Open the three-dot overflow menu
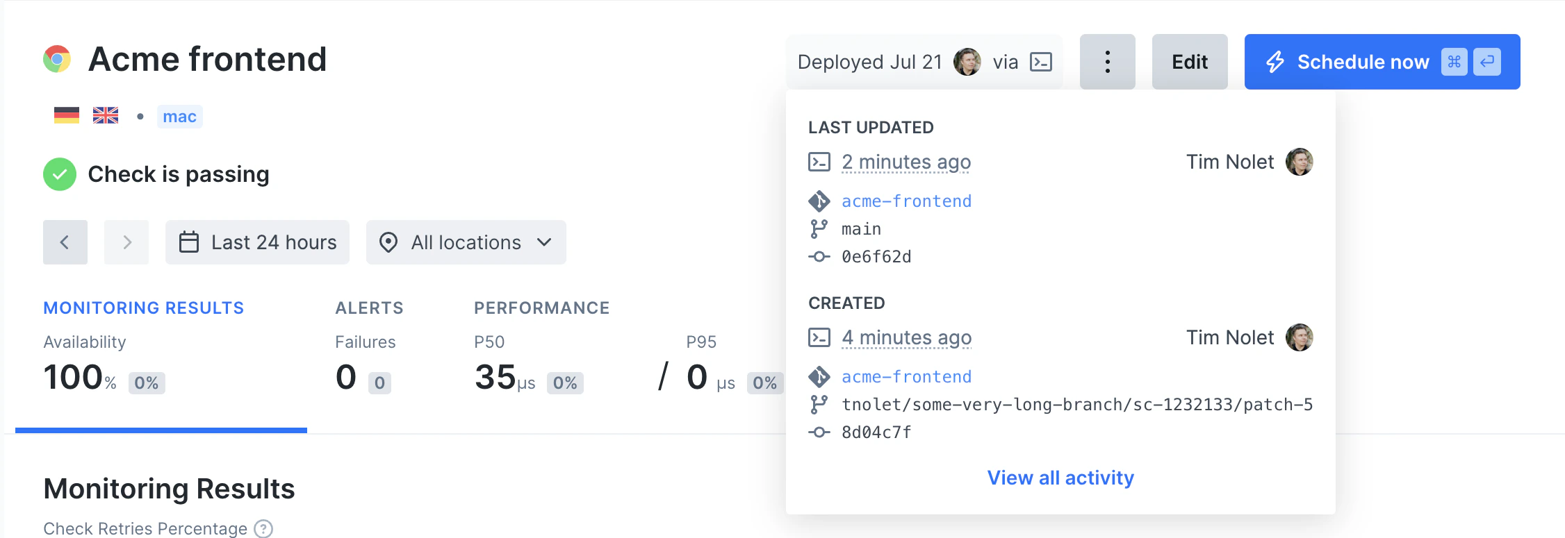1565x538 pixels. click(x=1108, y=61)
